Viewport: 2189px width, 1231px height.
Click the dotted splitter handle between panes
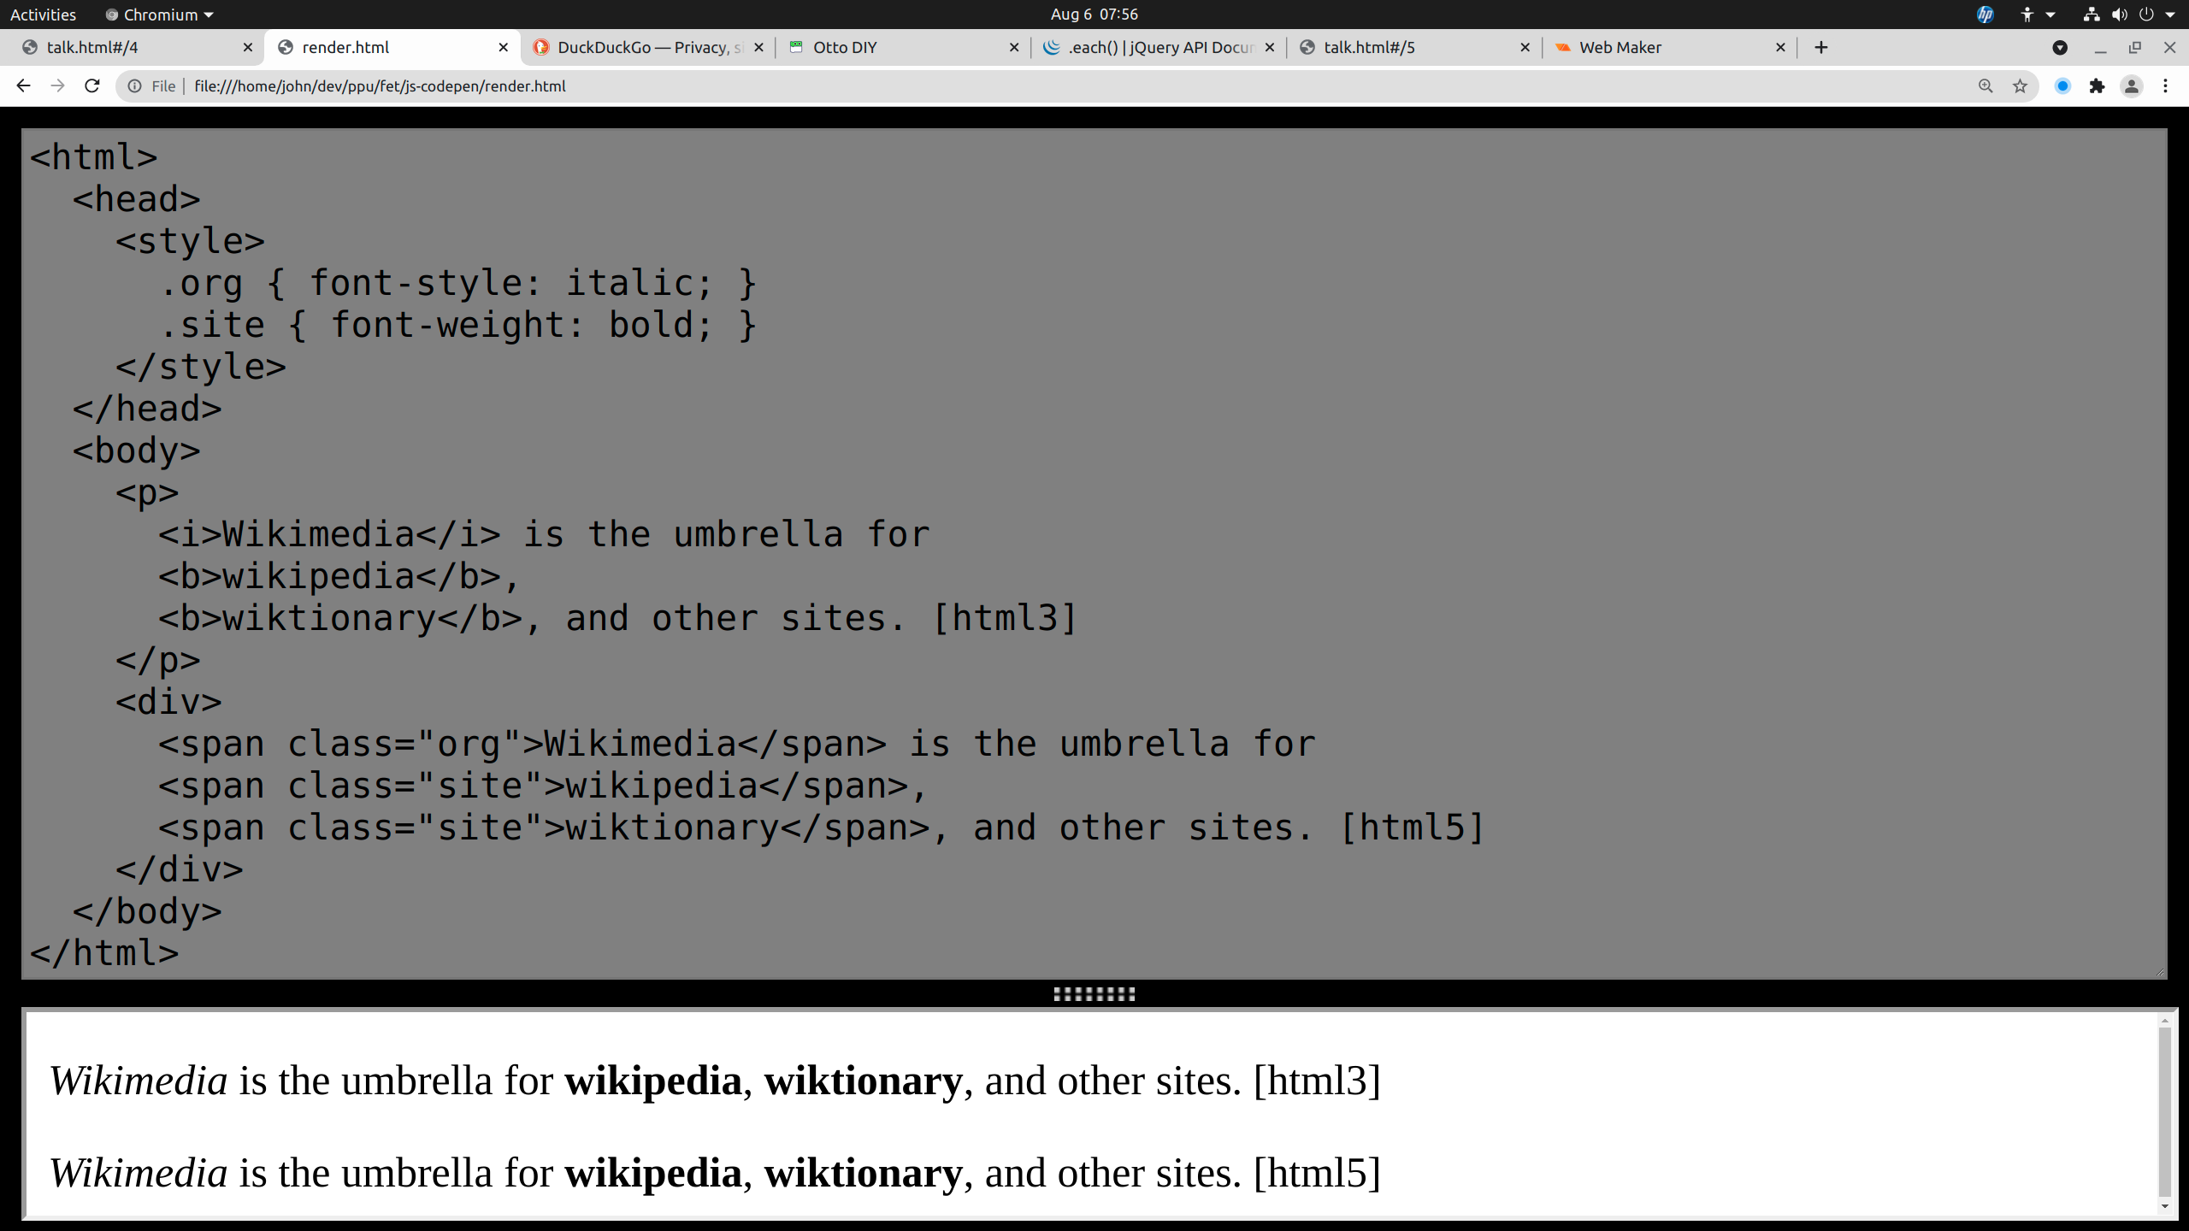(1094, 993)
